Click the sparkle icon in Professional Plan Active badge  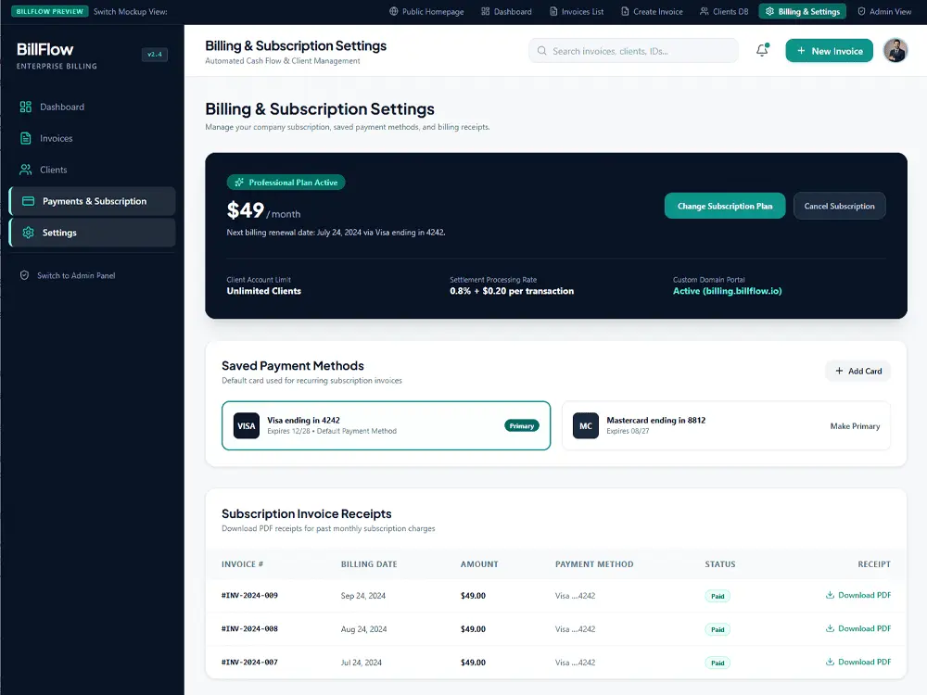point(239,182)
